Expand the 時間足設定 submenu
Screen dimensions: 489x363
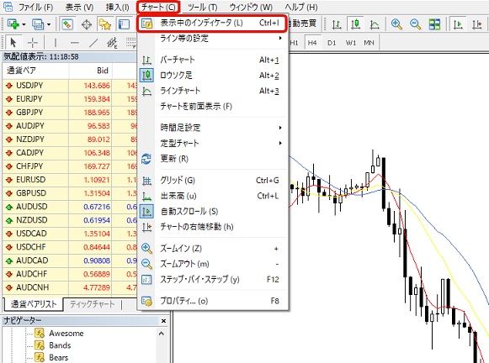tap(212, 128)
